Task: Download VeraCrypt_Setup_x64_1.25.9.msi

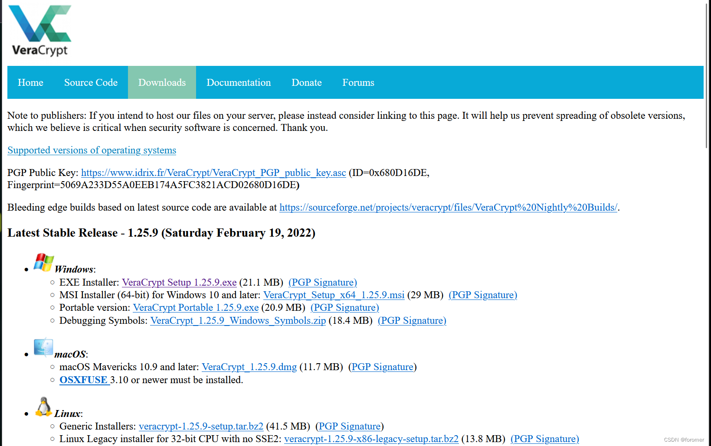Action: click(334, 295)
